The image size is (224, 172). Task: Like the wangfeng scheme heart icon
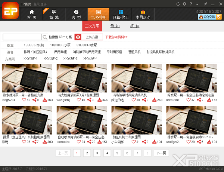[79, 100]
